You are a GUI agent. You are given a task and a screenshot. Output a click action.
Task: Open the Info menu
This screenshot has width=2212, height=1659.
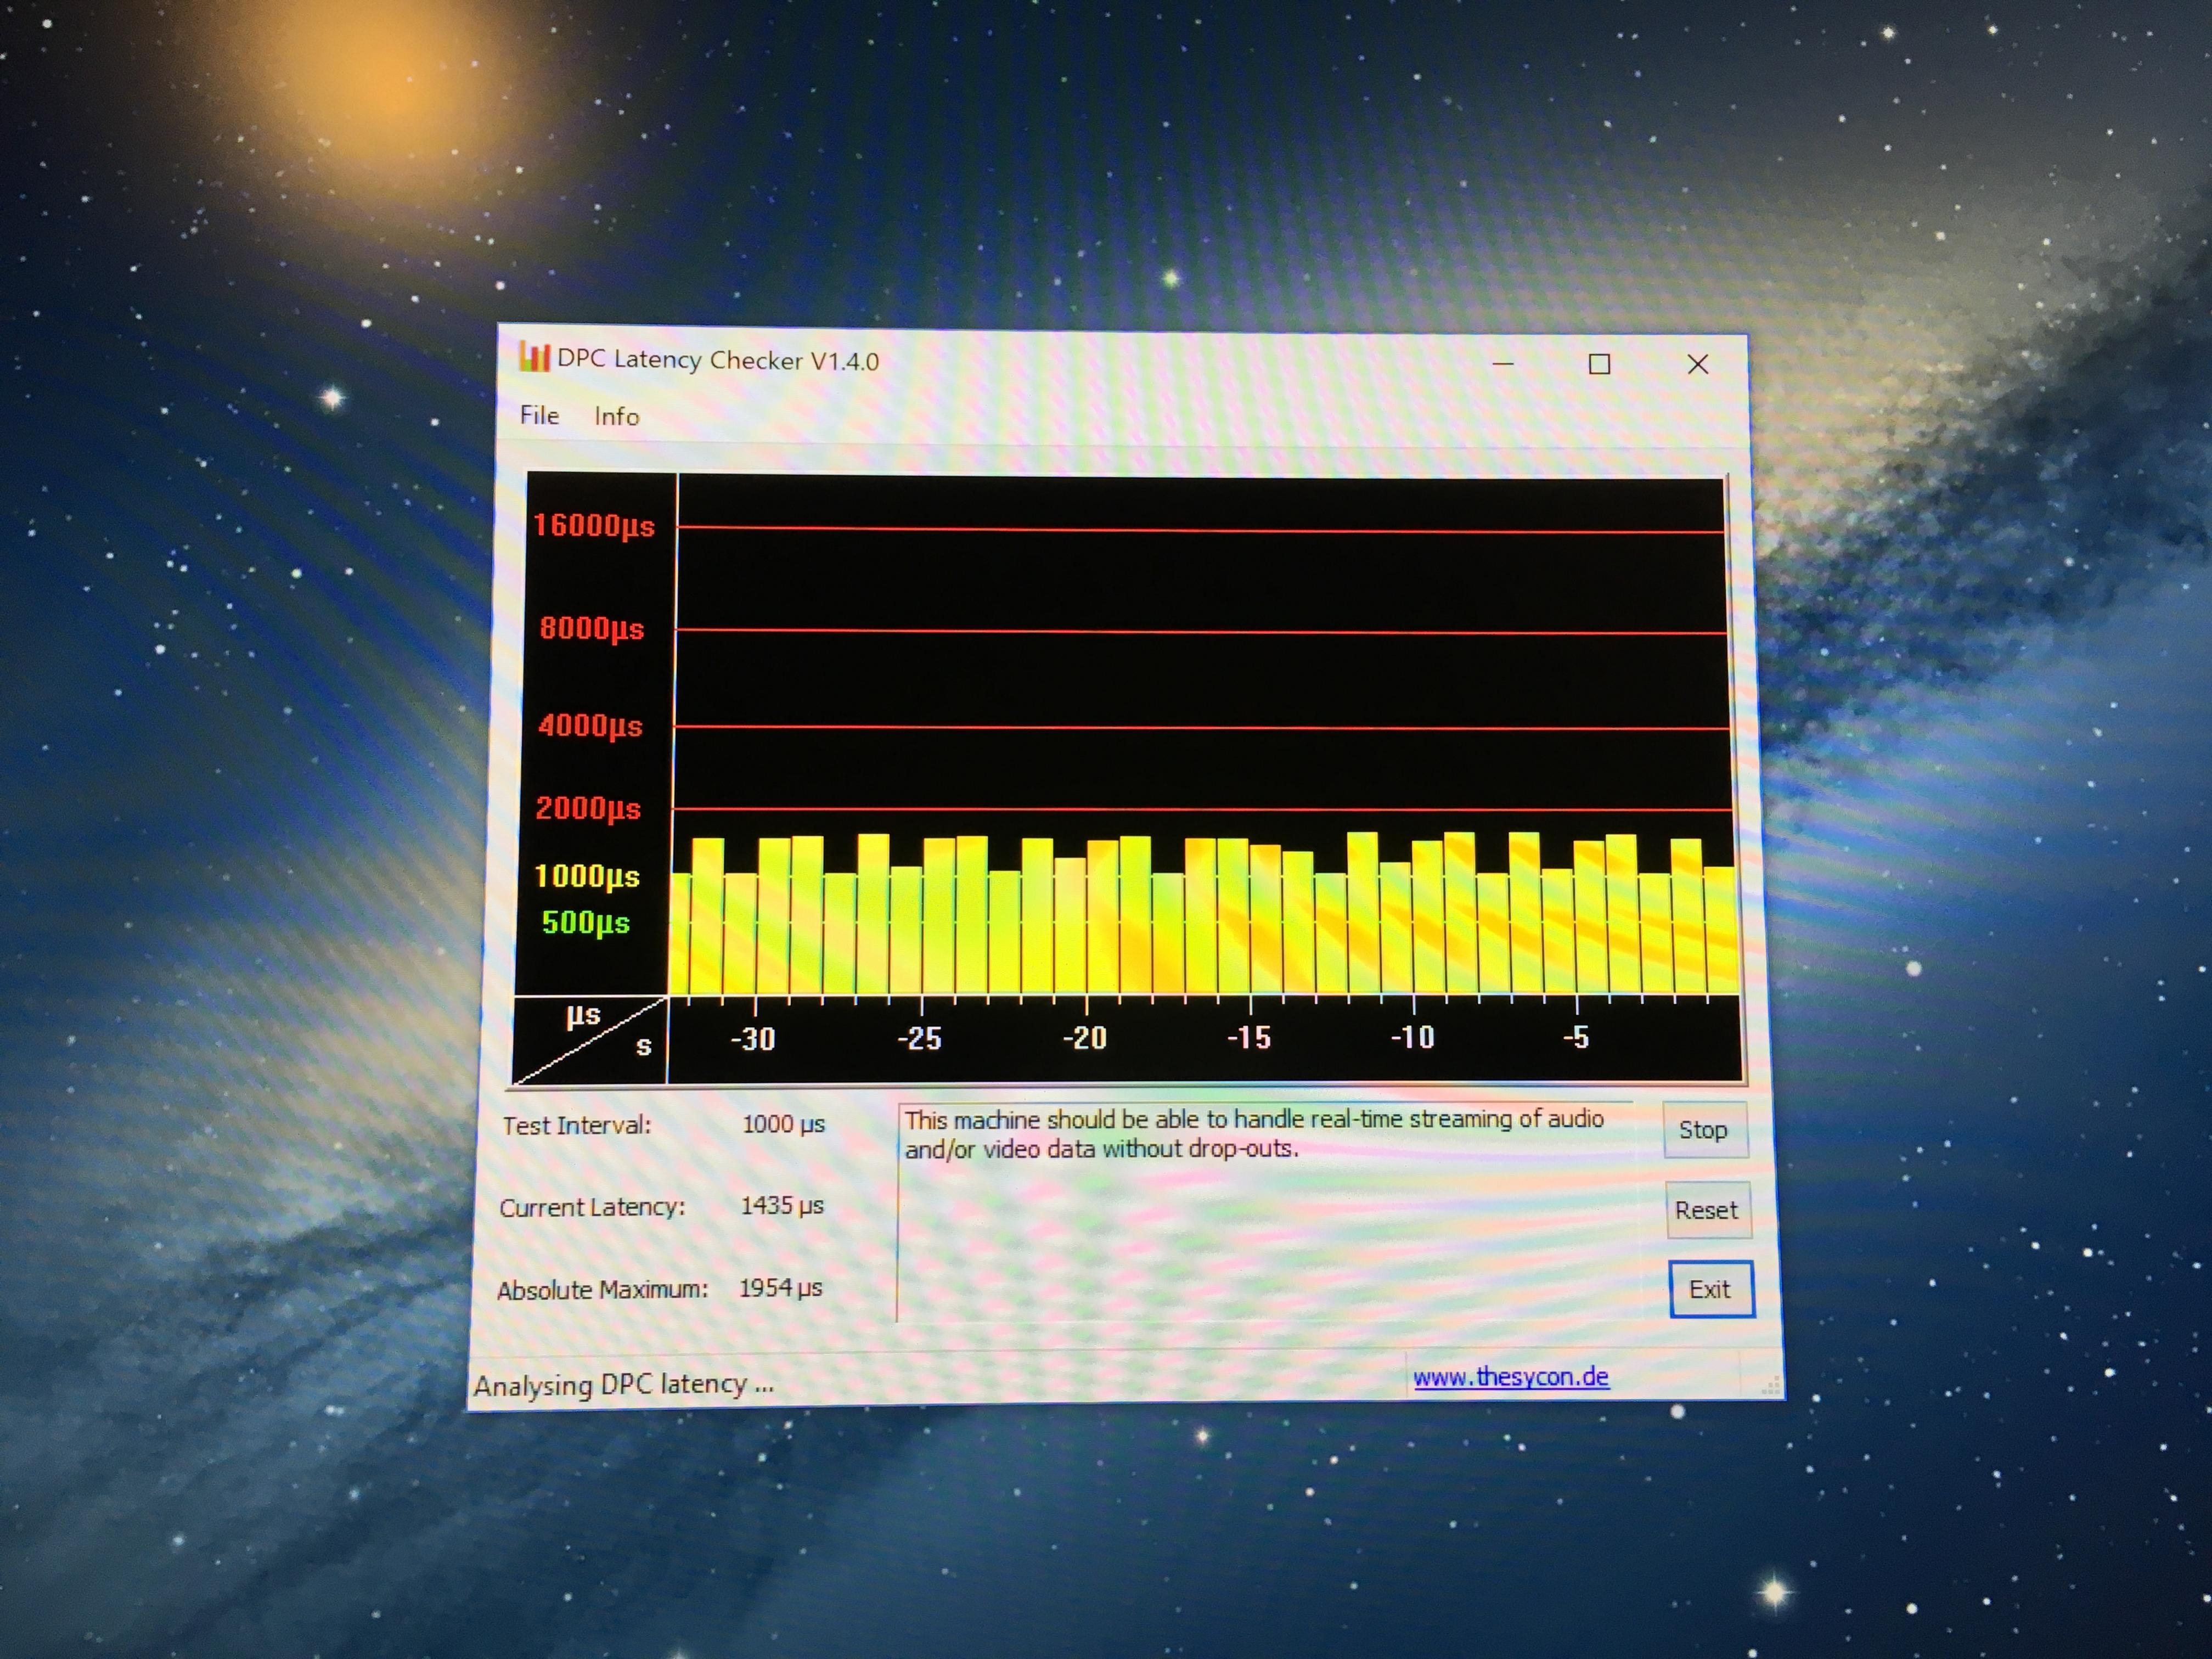point(616,416)
